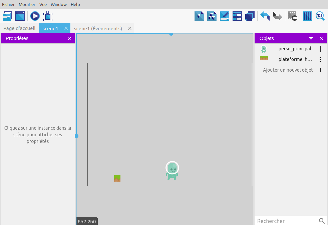Start preview with the debugger bug icon

tap(48, 16)
